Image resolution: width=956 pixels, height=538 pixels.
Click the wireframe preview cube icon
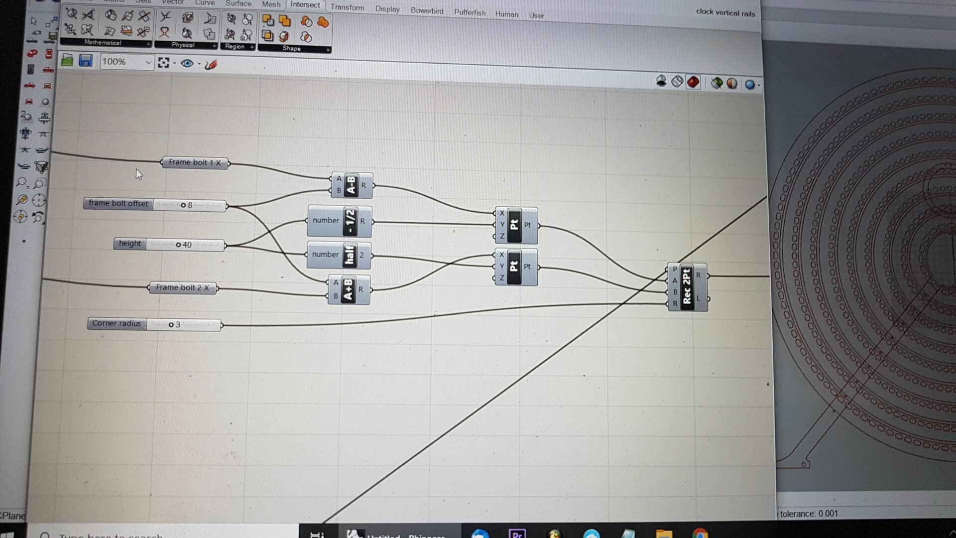(677, 82)
